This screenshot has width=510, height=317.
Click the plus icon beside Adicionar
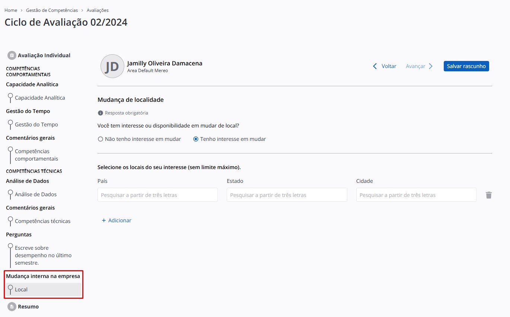[x=104, y=220]
